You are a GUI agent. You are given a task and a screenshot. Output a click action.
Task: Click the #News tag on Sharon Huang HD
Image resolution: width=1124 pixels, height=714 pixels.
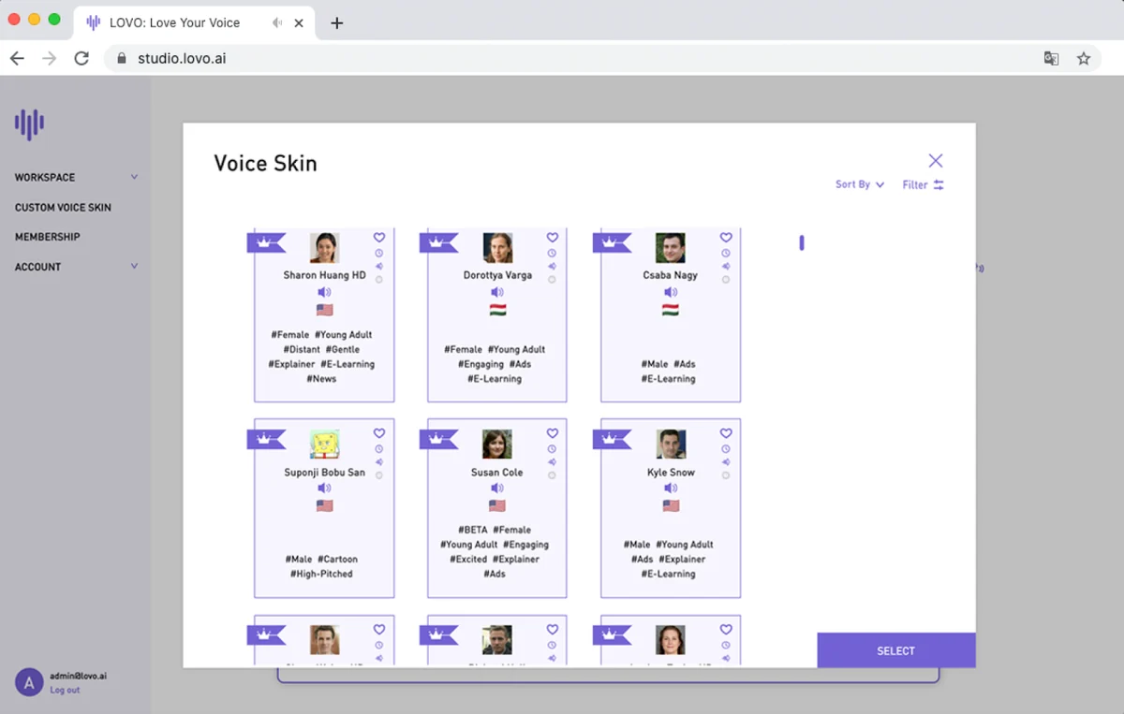click(324, 379)
